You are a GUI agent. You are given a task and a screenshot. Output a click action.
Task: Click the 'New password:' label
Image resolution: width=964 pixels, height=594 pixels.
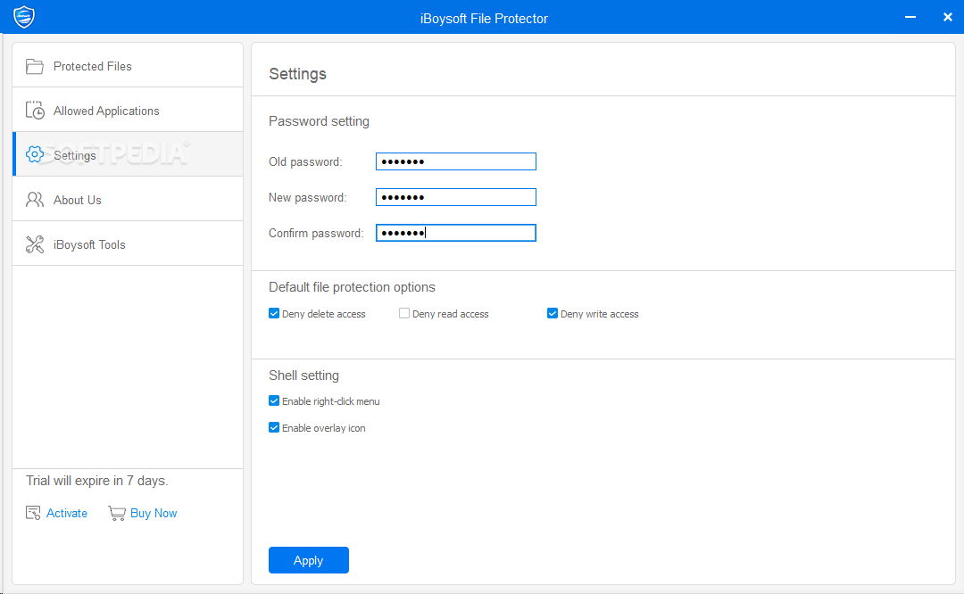point(307,197)
